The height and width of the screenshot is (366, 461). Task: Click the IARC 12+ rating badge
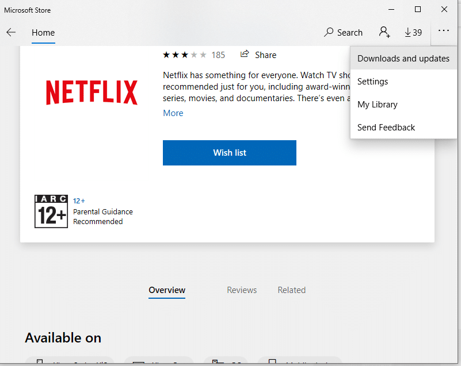51,211
